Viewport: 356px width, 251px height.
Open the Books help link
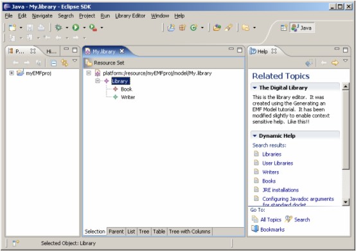(269, 181)
